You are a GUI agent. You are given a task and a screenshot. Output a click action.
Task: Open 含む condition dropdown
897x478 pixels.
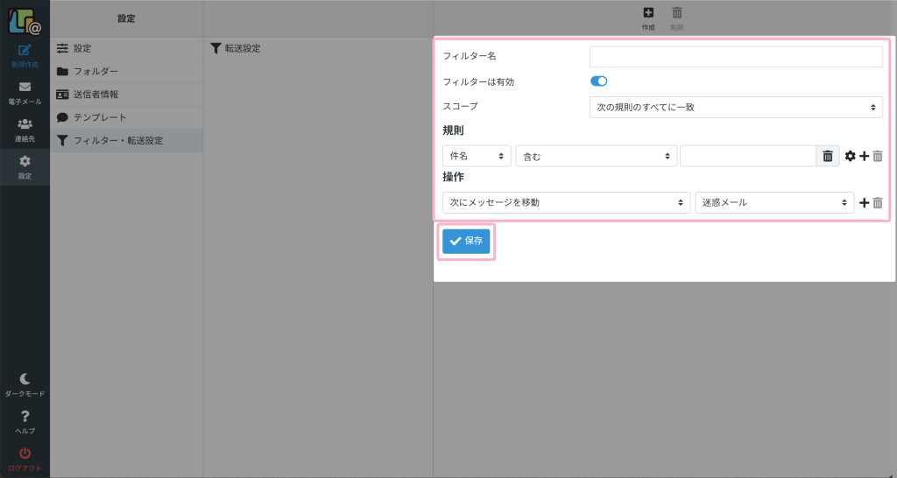pyautogui.click(x=596, y=156)
